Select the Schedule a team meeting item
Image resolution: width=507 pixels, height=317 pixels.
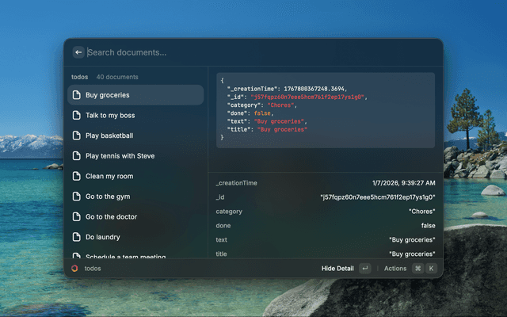135,256
